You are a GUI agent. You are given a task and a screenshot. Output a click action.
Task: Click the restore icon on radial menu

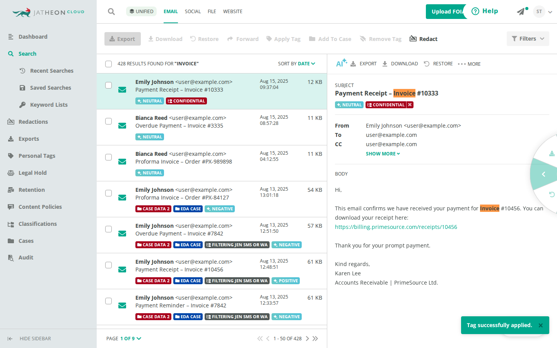point(552,194)
